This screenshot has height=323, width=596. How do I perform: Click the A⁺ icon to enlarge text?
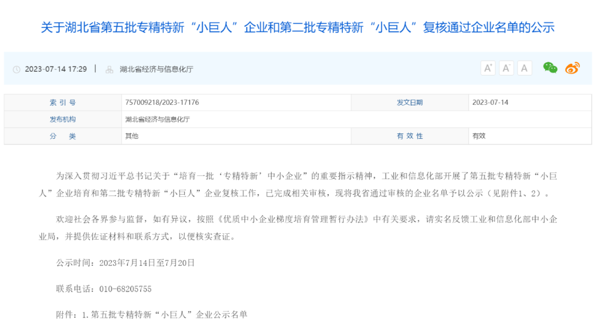tap(488, 67)
